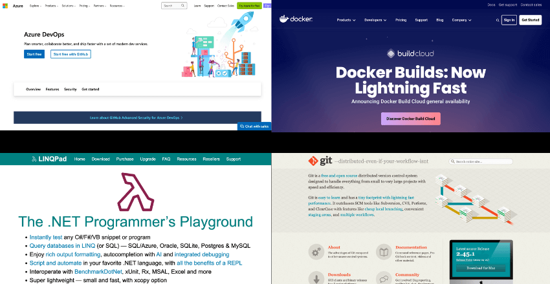Click the Microsoft logo in Azure header
This screenshot has height=284, width=550.
(x=5, y=6)
